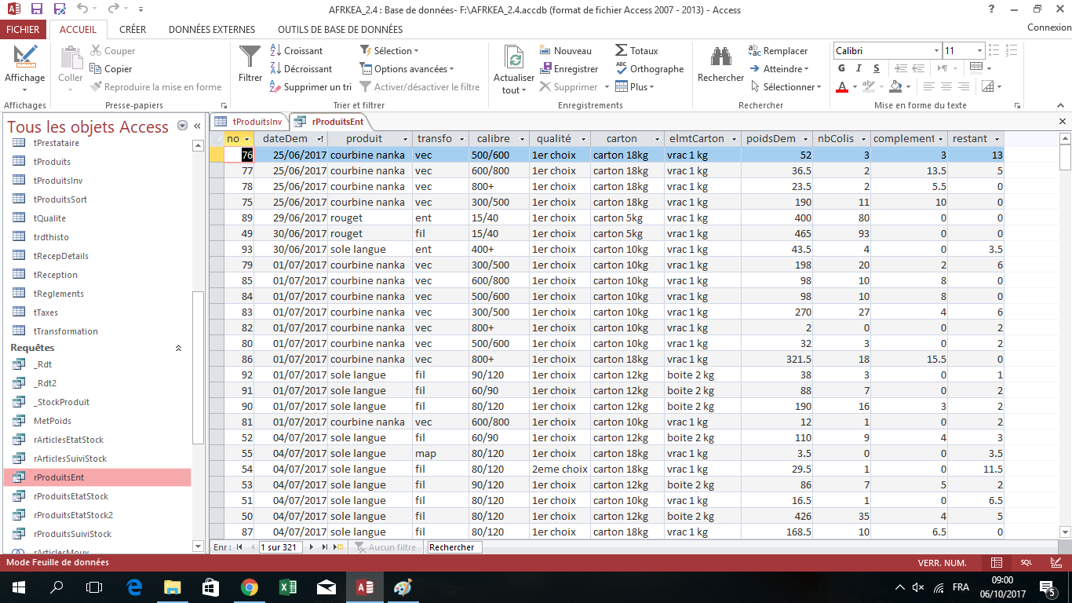
Task: Open Excel from the taskbar
Action: pyautogui.click(x=287, y=587)
